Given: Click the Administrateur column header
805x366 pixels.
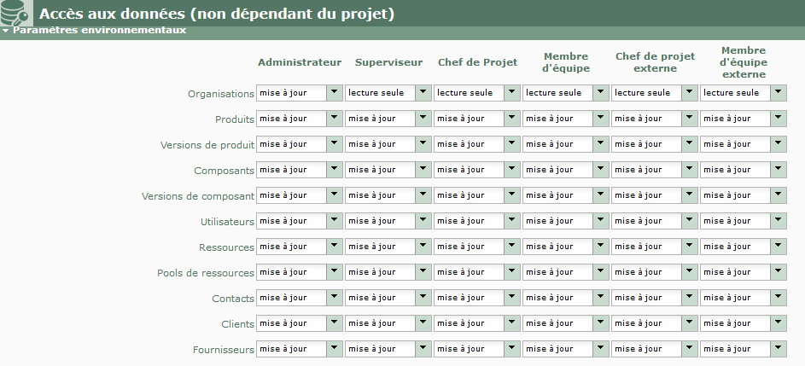Looking at the screenshot, I should point(300,62).
